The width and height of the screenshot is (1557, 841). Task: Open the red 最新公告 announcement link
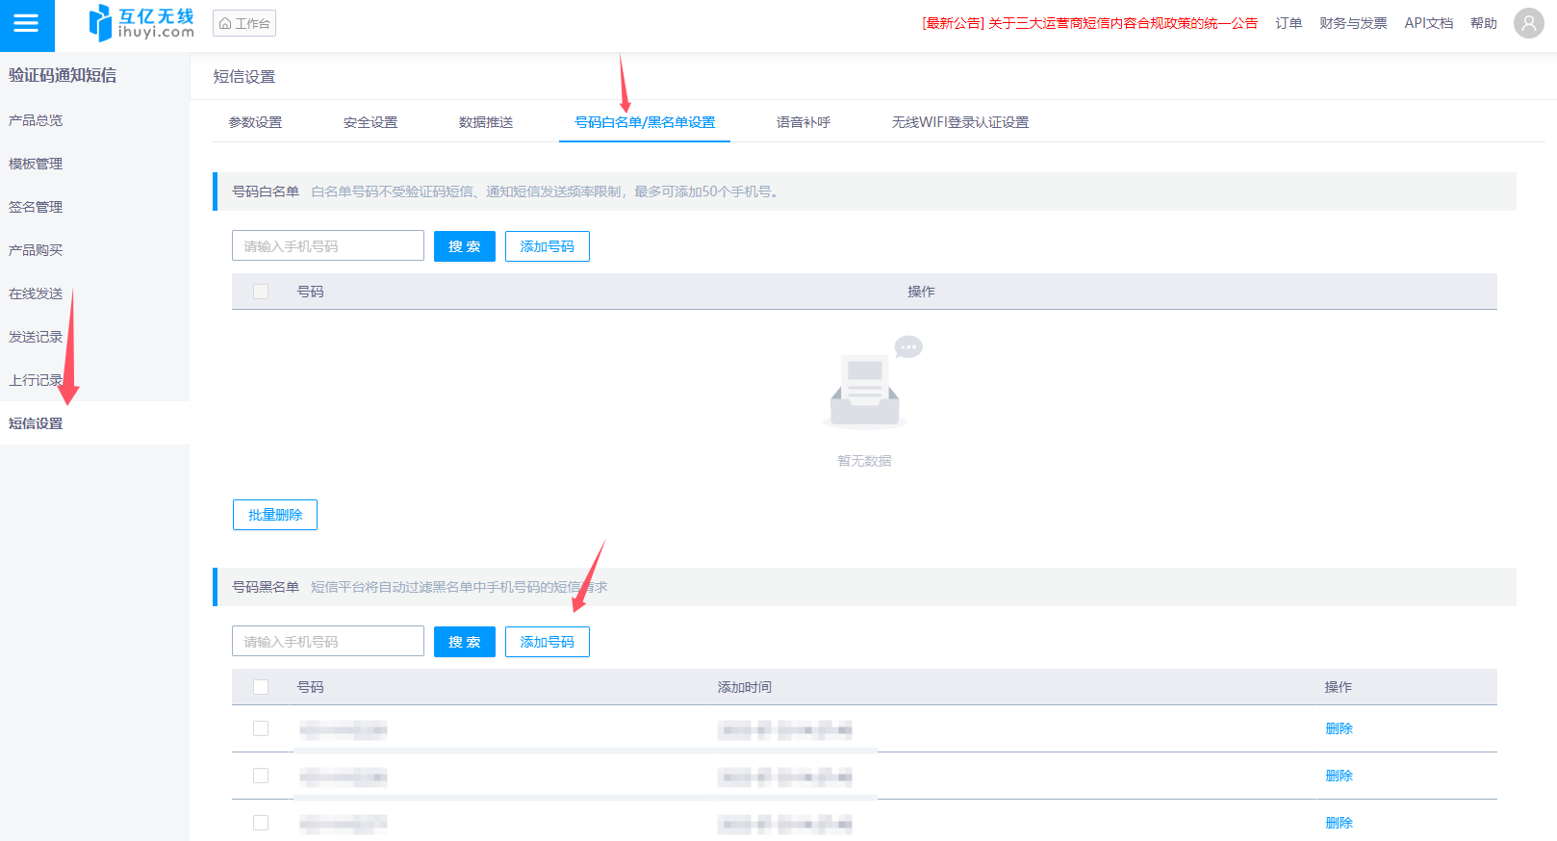pos(1089,23)
